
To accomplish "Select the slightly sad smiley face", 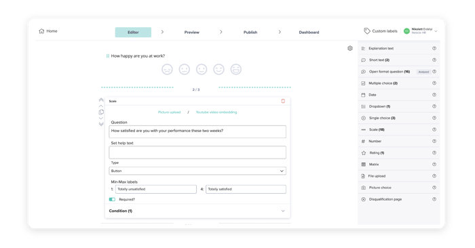I will (x=184, y=69).
